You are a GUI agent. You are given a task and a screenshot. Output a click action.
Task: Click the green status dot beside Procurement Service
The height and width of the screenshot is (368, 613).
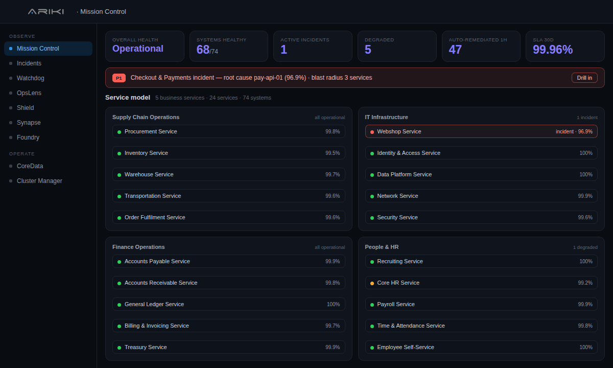tap(119, 132)
